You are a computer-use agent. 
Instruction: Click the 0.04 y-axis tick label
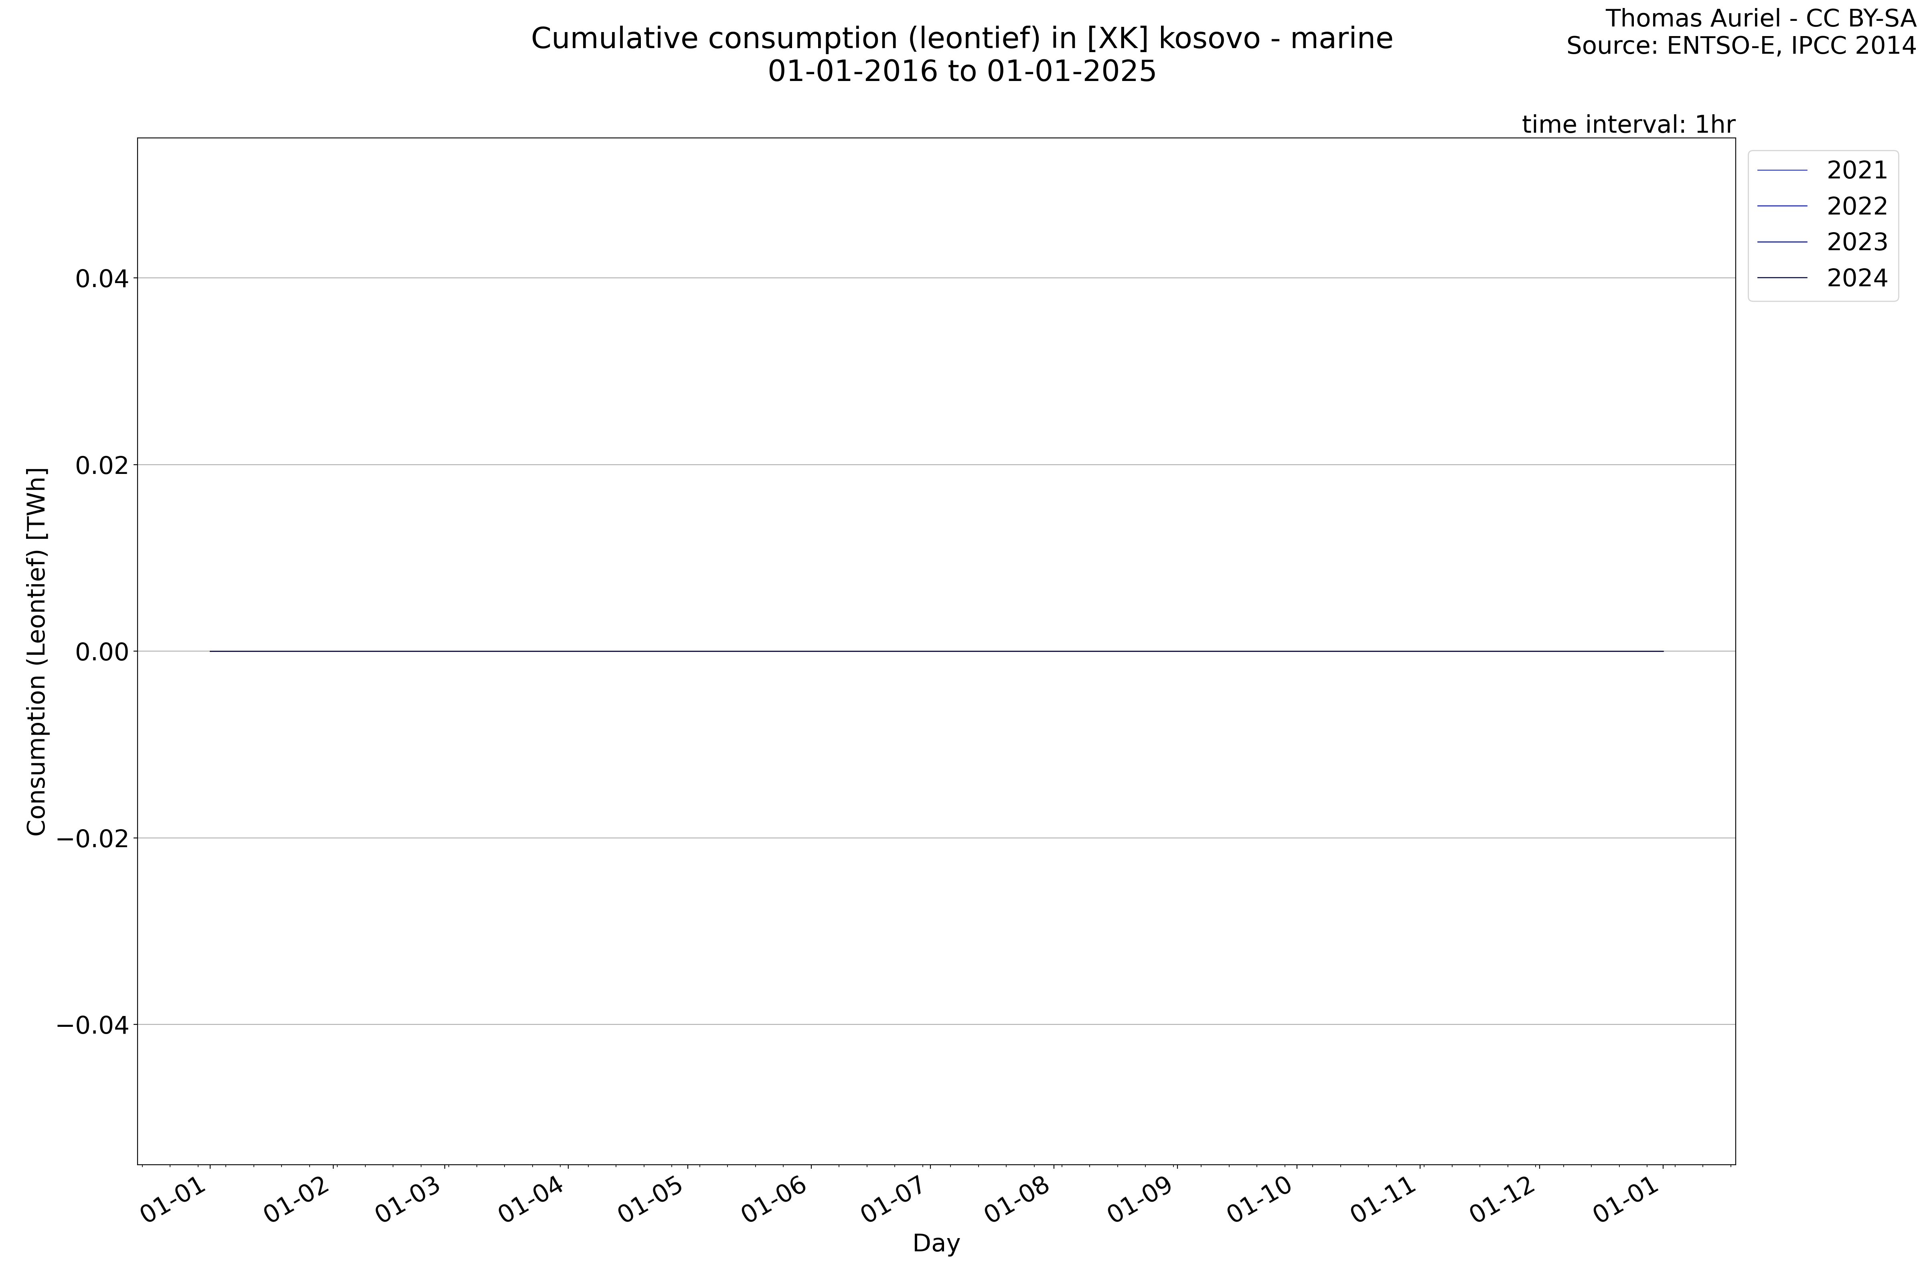[x=102, y=279]
